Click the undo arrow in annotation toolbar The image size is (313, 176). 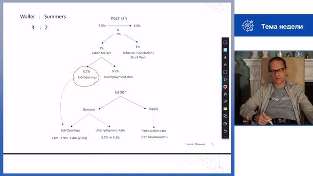(x=225, y=131)
